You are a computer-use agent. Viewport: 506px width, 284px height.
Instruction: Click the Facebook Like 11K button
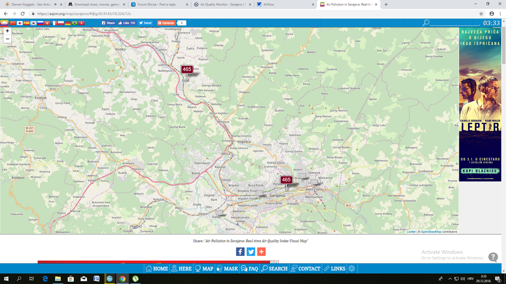[x=127, y=23]
